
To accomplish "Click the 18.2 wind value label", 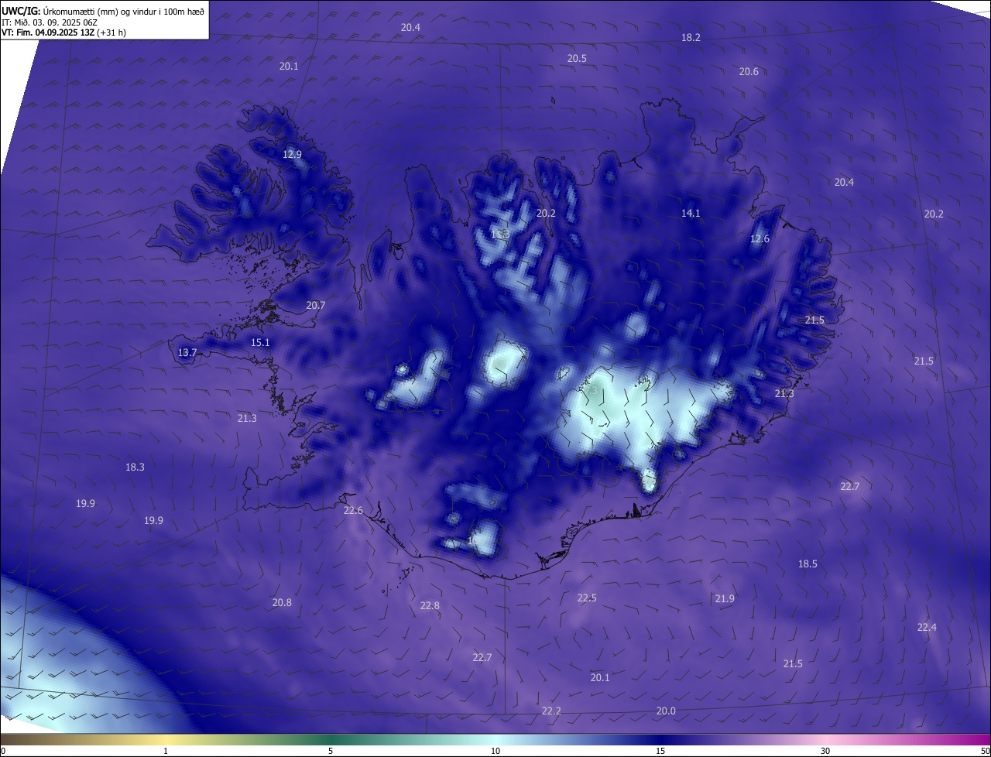I will click(x=691, y=37).
